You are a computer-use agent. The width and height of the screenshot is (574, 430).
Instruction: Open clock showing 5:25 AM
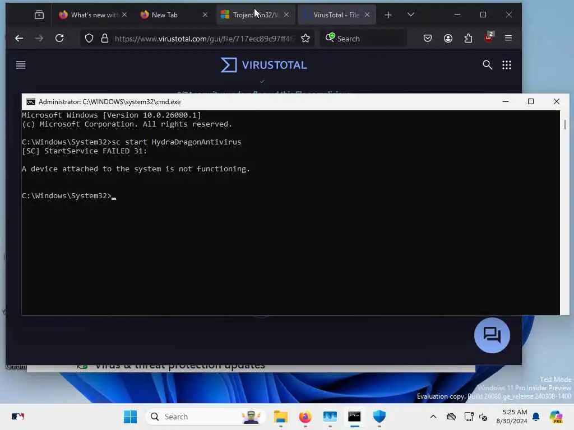(511, 417)
